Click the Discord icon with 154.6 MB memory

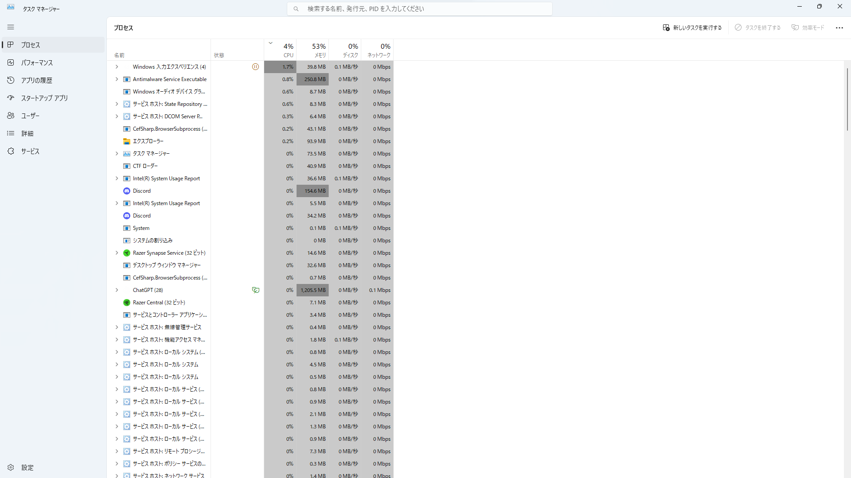[127, 191]
